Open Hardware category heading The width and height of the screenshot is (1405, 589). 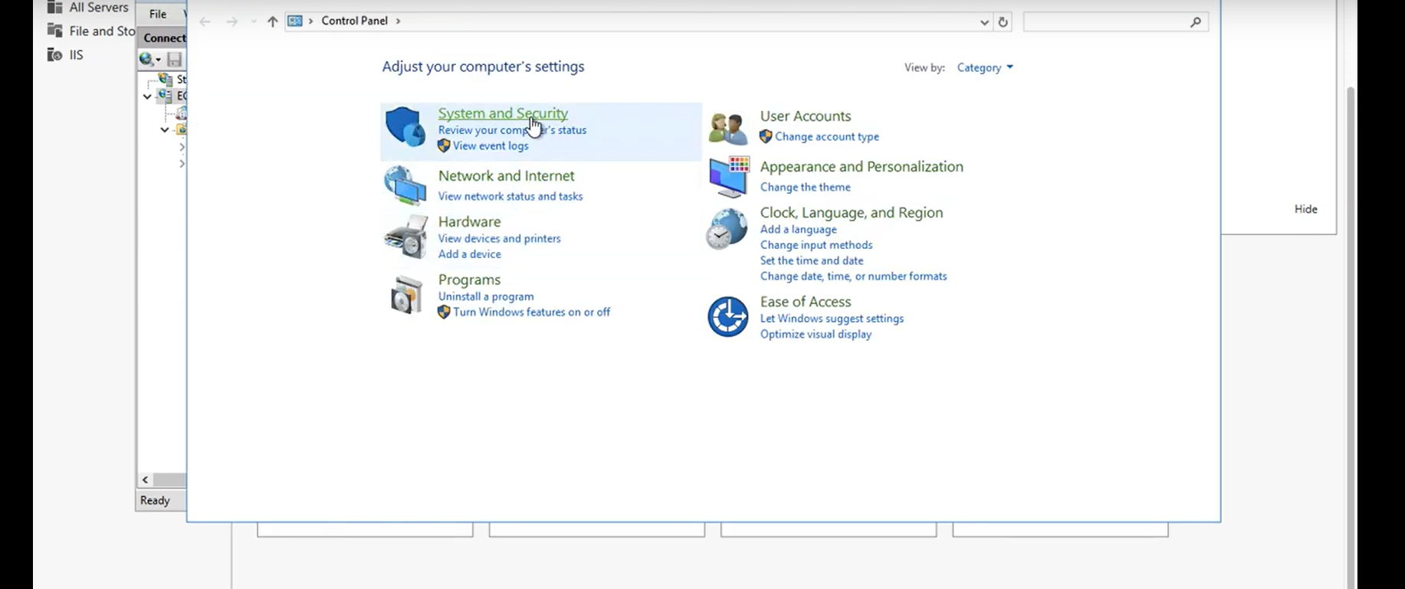[x=469, y=221]
